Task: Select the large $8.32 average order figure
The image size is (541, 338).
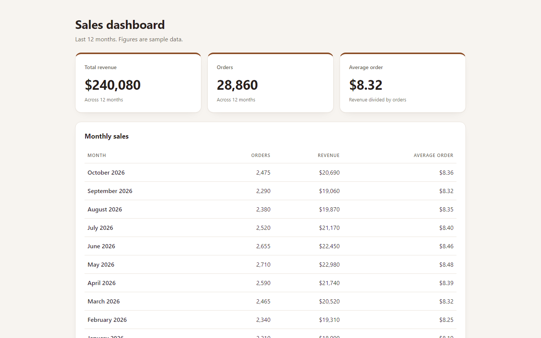Action: click(366, 85)
